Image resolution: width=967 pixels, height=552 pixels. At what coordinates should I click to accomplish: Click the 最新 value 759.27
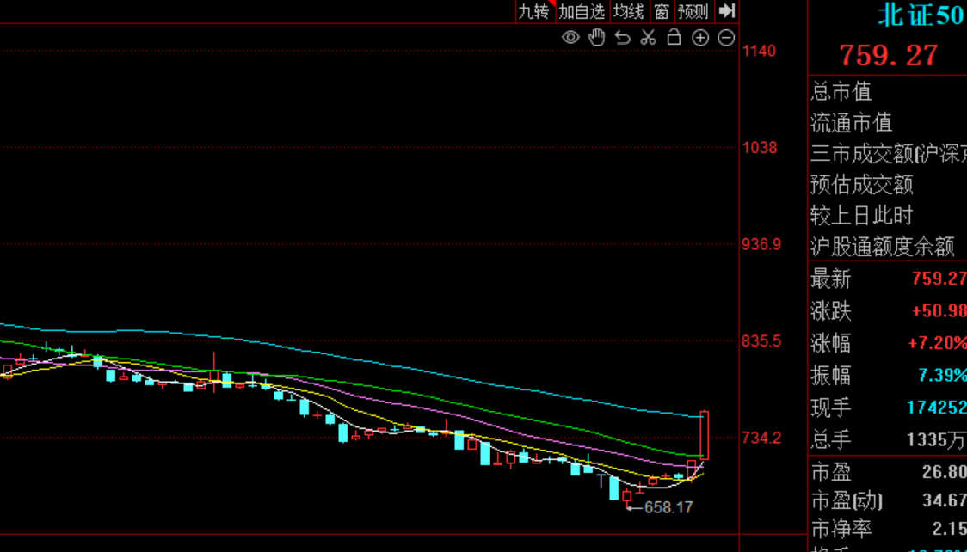(939, 279)
